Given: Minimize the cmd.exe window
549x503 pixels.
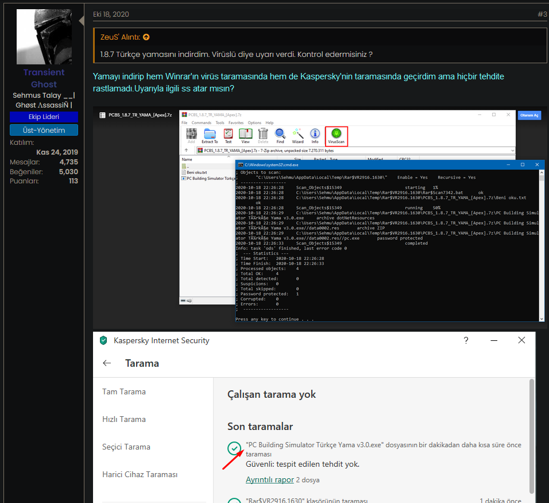Looking at the screenshot, I should point(508,165).
